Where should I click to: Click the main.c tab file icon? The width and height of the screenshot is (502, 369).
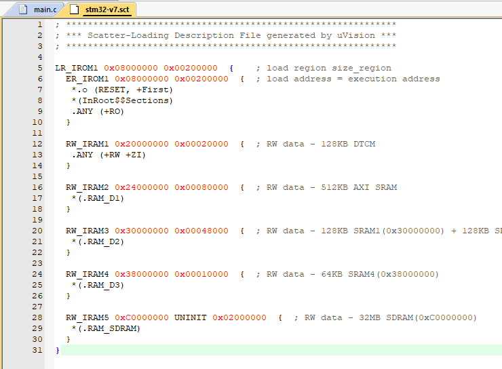[23, 9]
